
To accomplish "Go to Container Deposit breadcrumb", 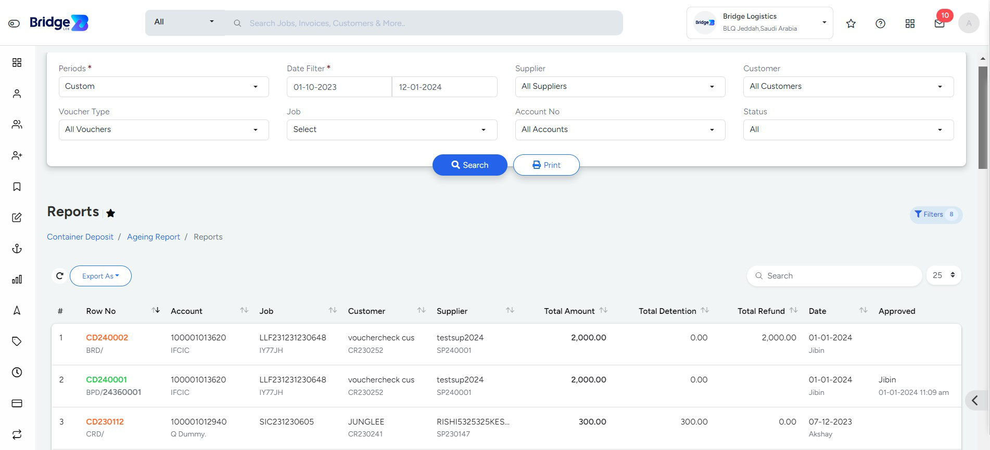I will pos(80,237).
